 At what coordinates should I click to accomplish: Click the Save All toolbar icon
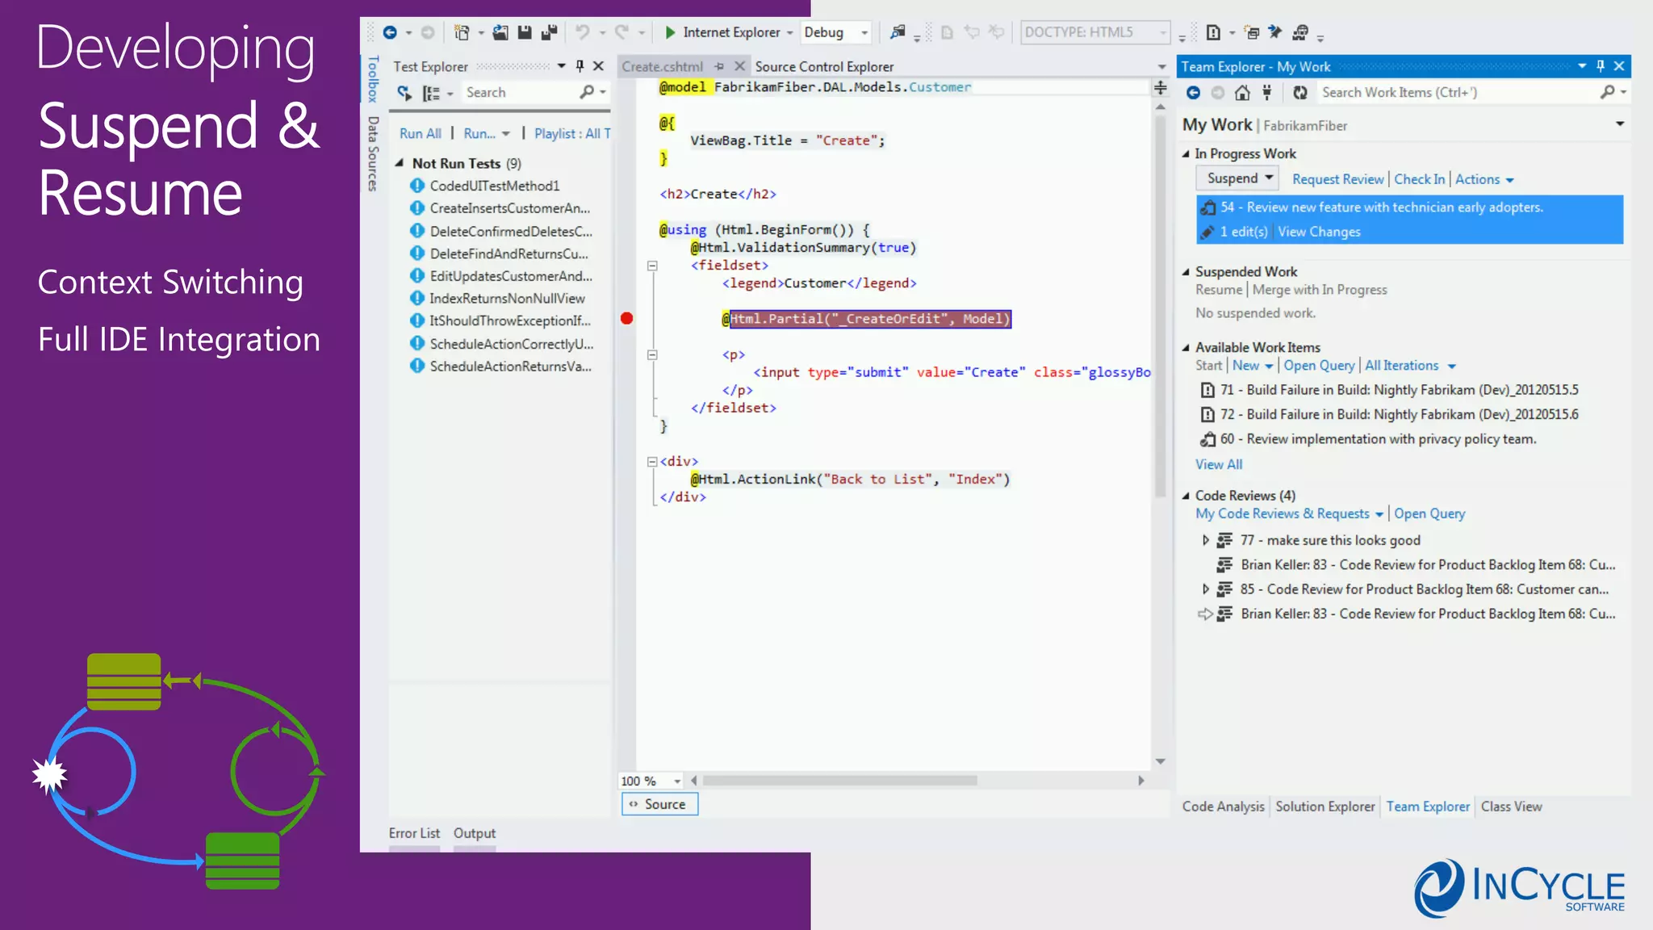point(550,32)
